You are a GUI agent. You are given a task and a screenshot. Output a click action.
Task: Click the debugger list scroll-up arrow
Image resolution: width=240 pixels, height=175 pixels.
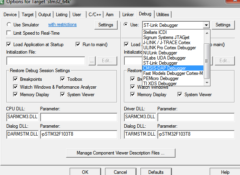(207, 33)
